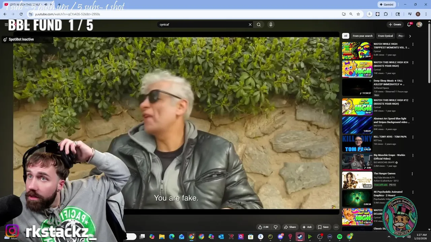Open Outlook from the taskbar
This screenshot has height=242, width=431.
(221, 237)
